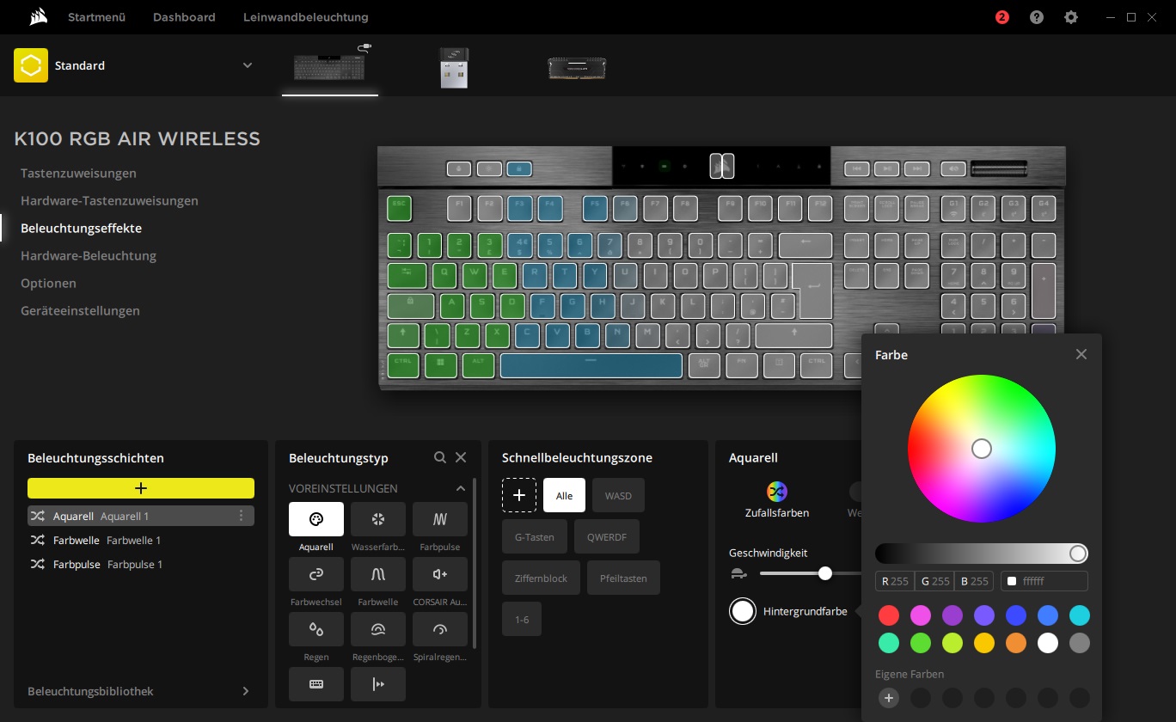This screenshot has width=1176, height=722.
Task: Click the G 255 value field
Action: point(934,581)
